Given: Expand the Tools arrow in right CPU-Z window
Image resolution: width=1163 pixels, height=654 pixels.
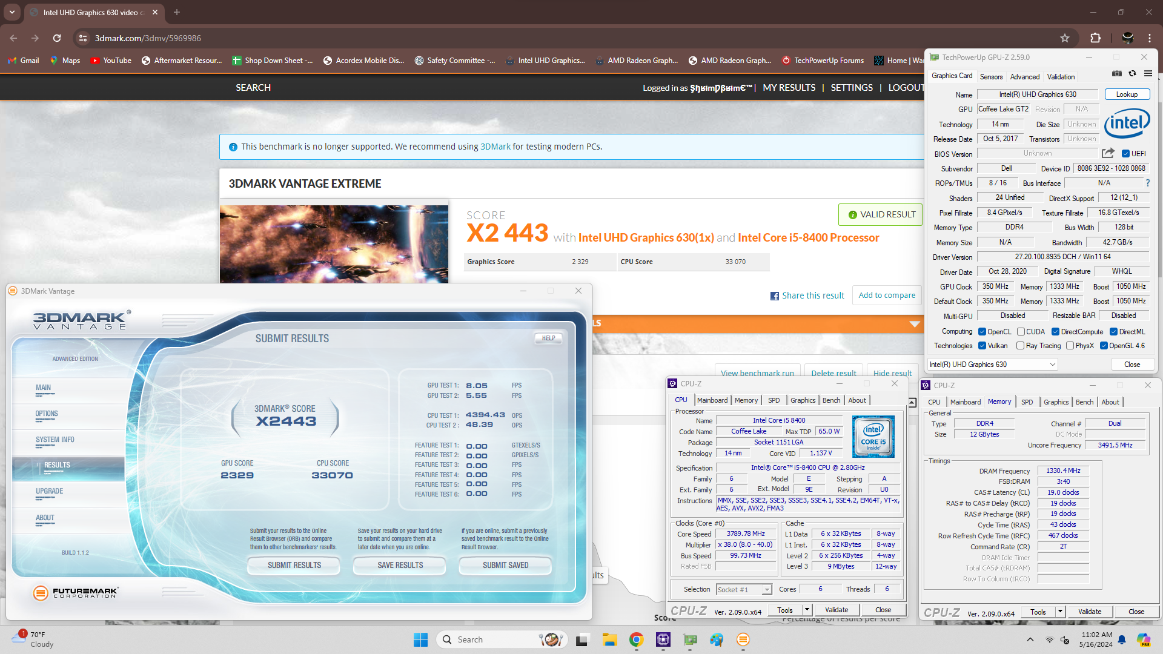Looking at the screenshot, I should [x=1060, y=612].
